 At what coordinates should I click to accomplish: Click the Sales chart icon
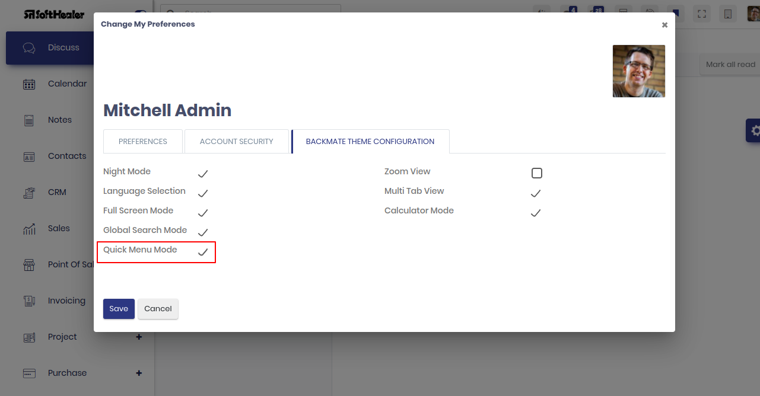pos(29,229)
